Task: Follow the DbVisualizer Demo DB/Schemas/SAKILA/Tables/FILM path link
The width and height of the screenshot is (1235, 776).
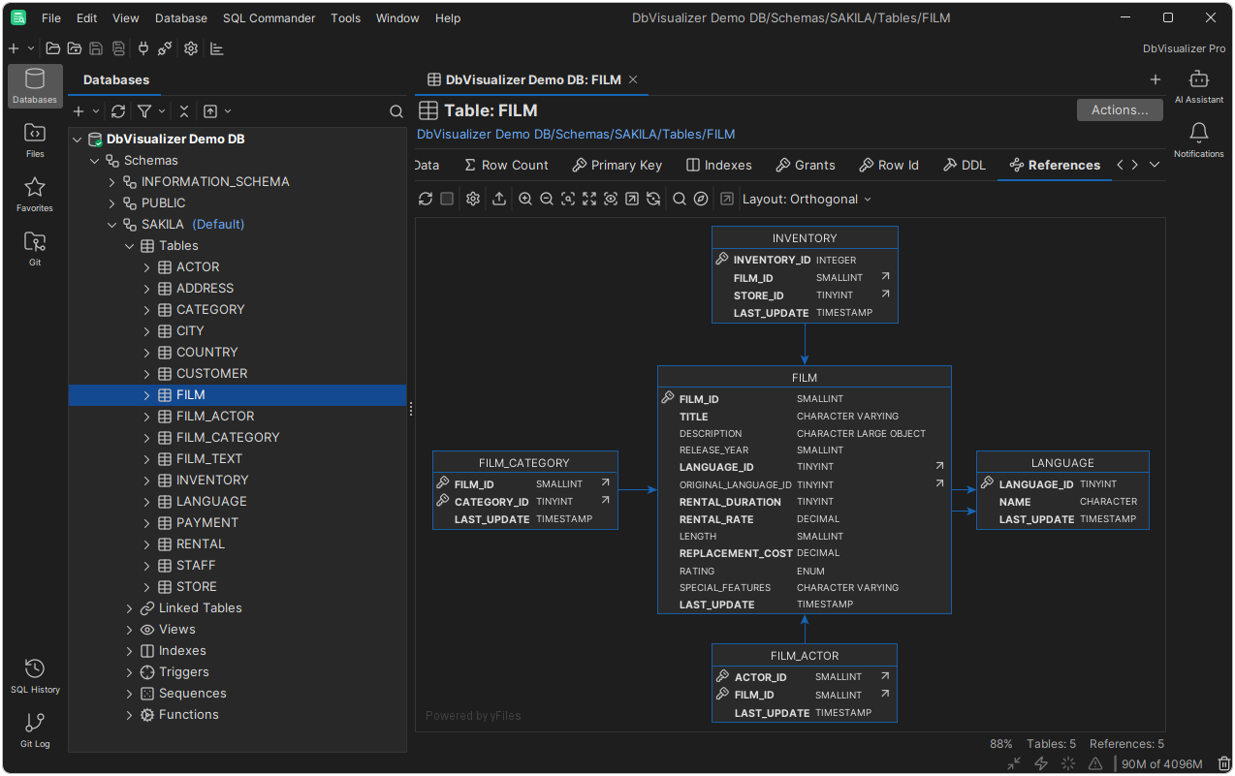Action: [576, 135]
